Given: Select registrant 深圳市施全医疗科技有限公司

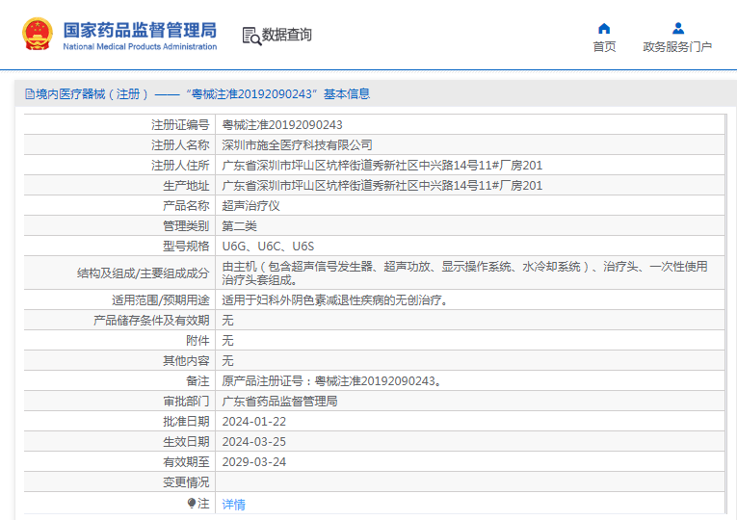Looking at the screenshot, I should pos(297,145).
